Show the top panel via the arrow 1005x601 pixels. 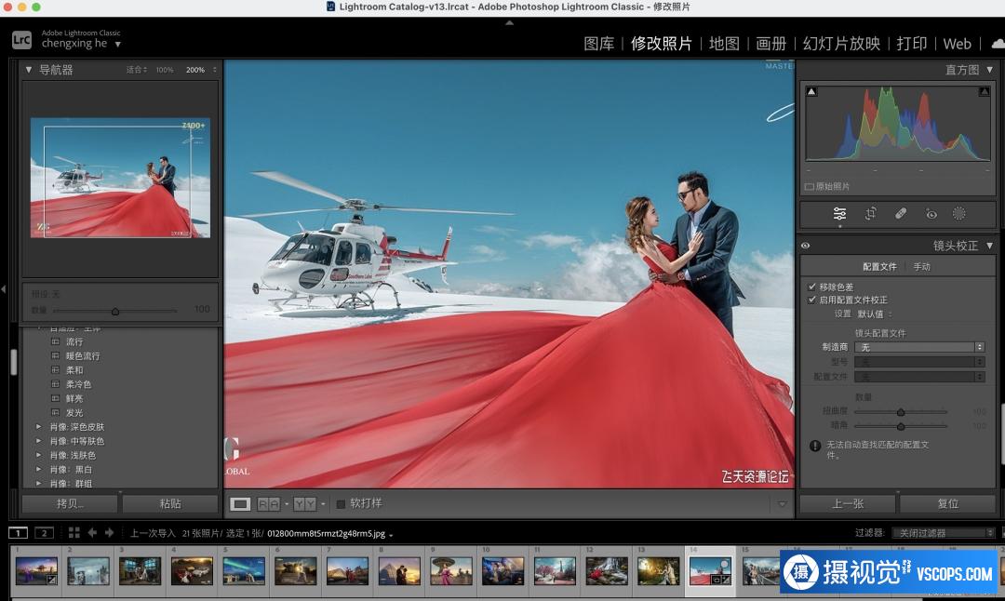point(510,23)
